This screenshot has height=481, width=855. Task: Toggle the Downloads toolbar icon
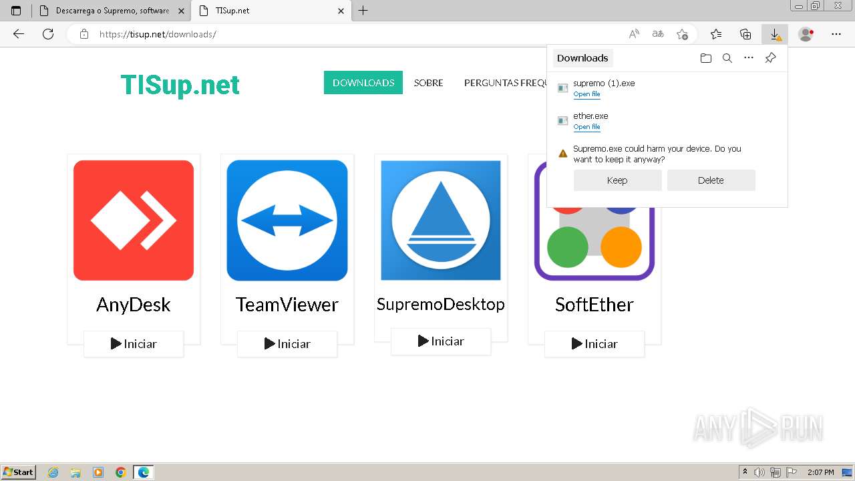[775, 34]
